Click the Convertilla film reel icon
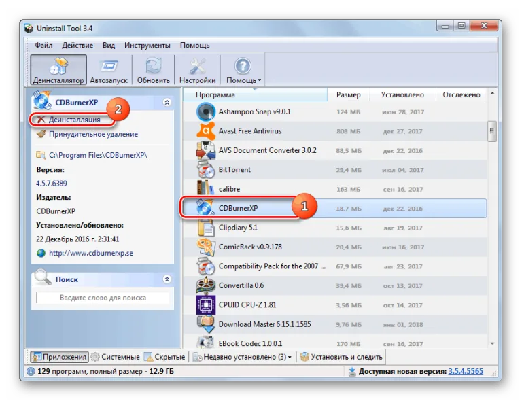This screenshot has width=522, height=401. (206, 285)
